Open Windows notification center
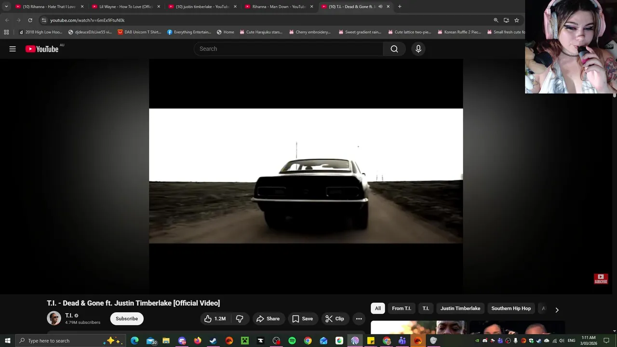This screenshot has width=617, height=347. click(x=606, y=341)
